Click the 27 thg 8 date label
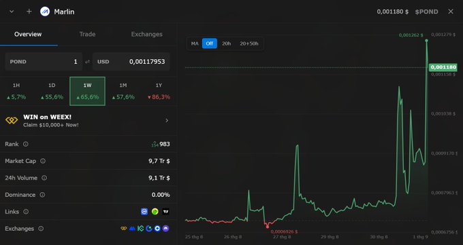This screenshot has width=463, height=245. coord(282,237)
